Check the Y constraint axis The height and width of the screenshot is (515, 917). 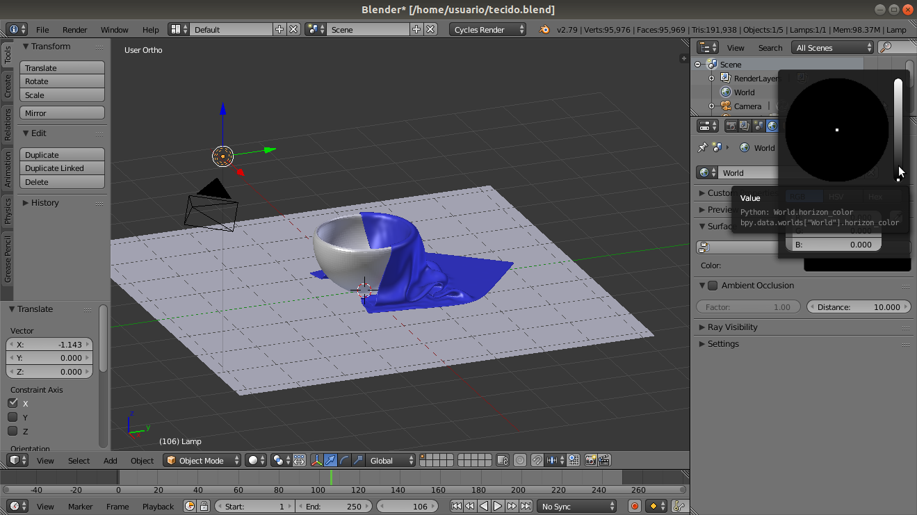click(x=13, y=417)
